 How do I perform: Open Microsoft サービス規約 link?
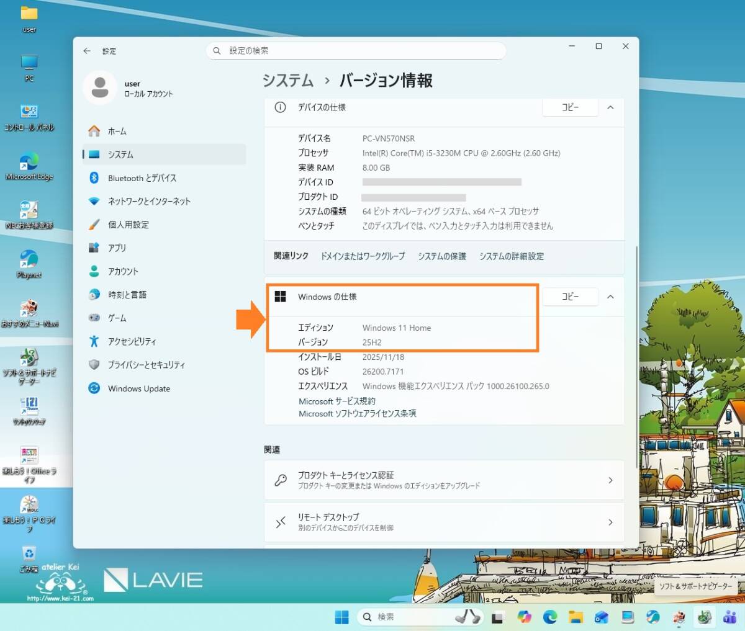pyautogui.click(x=337, y=401)
